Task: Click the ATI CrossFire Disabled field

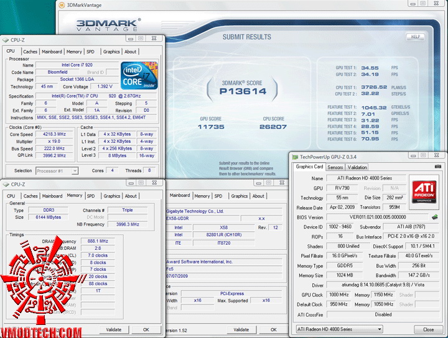Action: [383, 314]
